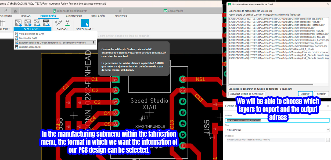Viewport: 331px width, 160px height.
Task: Activate the Select tool icon
Action: click(85, 23)
